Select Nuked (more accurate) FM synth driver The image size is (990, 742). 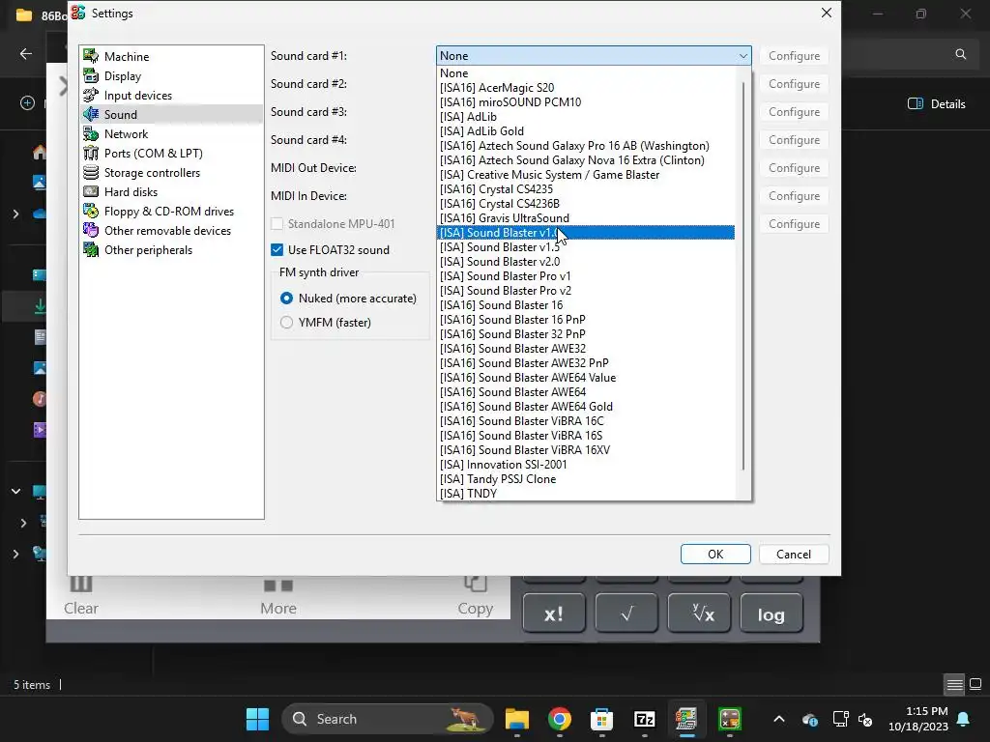coord(286,298)
